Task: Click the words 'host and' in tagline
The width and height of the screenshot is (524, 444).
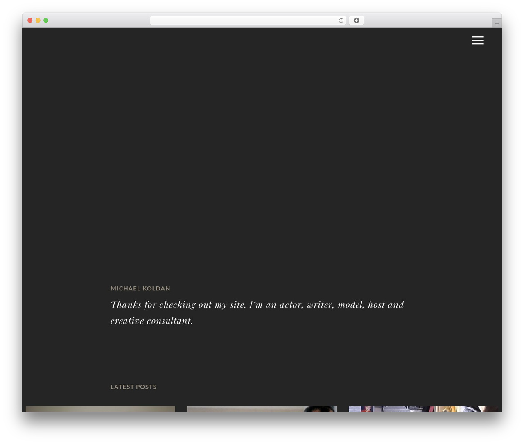Action: [386, 305]
